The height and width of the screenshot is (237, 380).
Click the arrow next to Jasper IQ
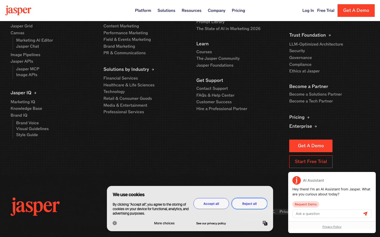(35, 93)
